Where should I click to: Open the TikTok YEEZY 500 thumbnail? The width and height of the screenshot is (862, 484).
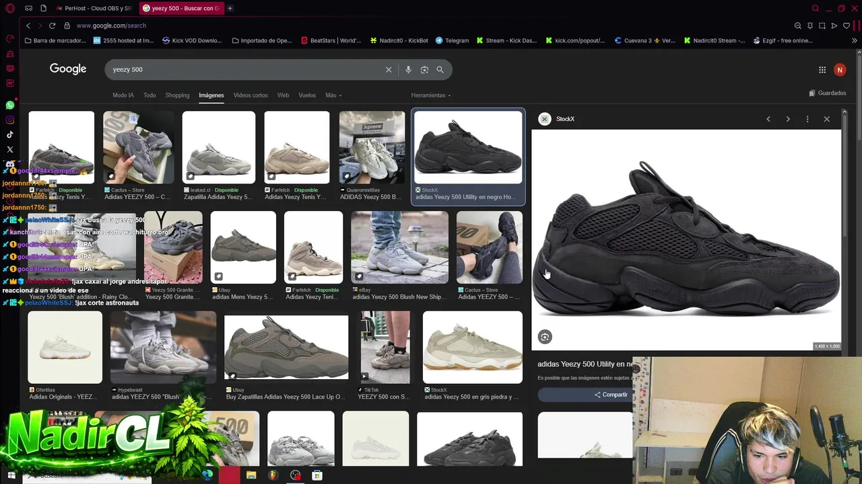(x=385, y=348)
